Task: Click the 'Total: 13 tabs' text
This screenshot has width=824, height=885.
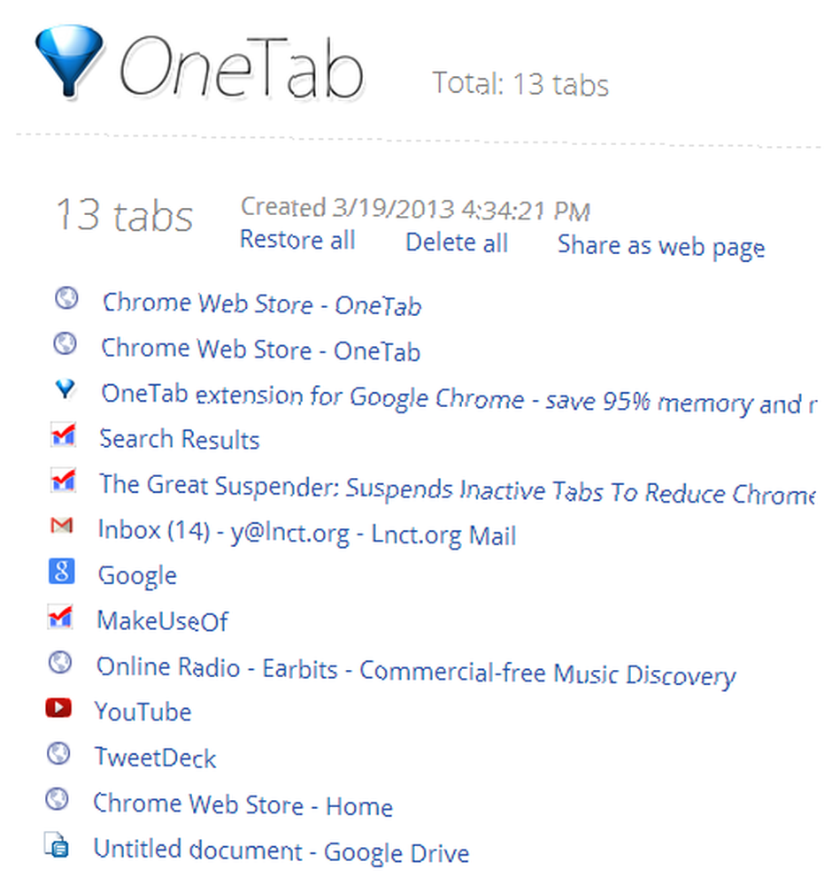Action: (520, 84)
